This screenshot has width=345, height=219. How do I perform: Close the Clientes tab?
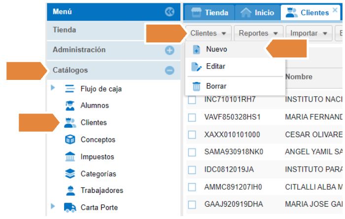point(335,10)
